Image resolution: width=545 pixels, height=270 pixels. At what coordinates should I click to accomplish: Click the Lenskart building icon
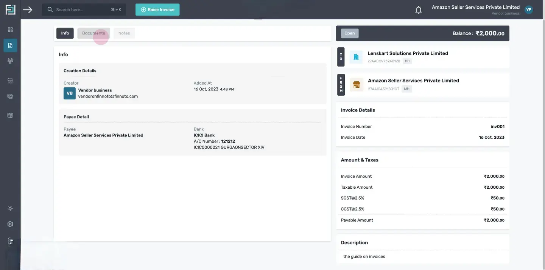[x=356, y=57]
